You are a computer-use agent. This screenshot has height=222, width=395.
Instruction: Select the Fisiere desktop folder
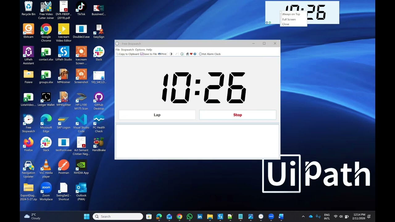coord(28,76)
